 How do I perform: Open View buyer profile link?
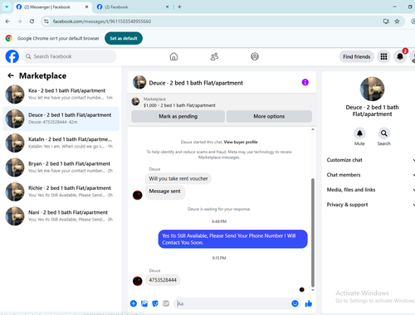241,142
